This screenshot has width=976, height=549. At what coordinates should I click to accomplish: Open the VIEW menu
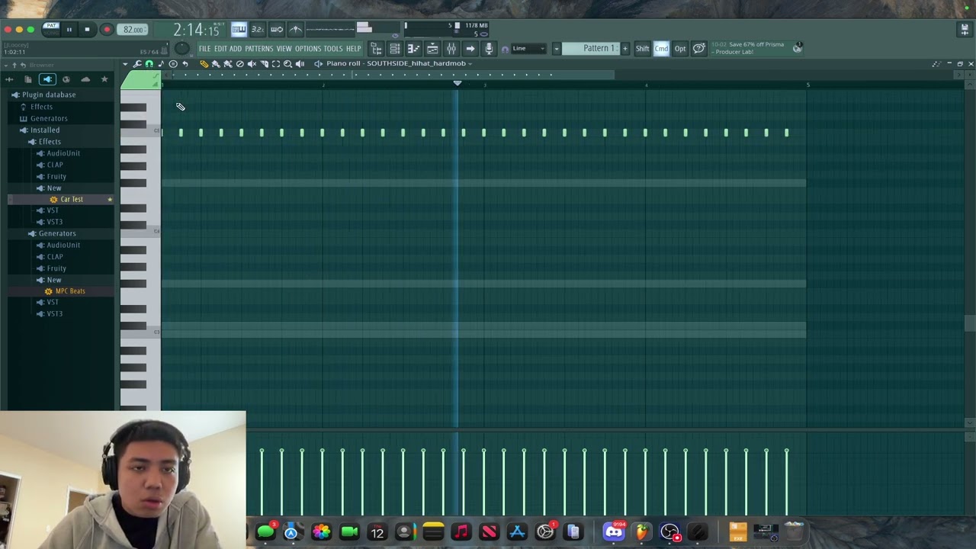(284, 49)
